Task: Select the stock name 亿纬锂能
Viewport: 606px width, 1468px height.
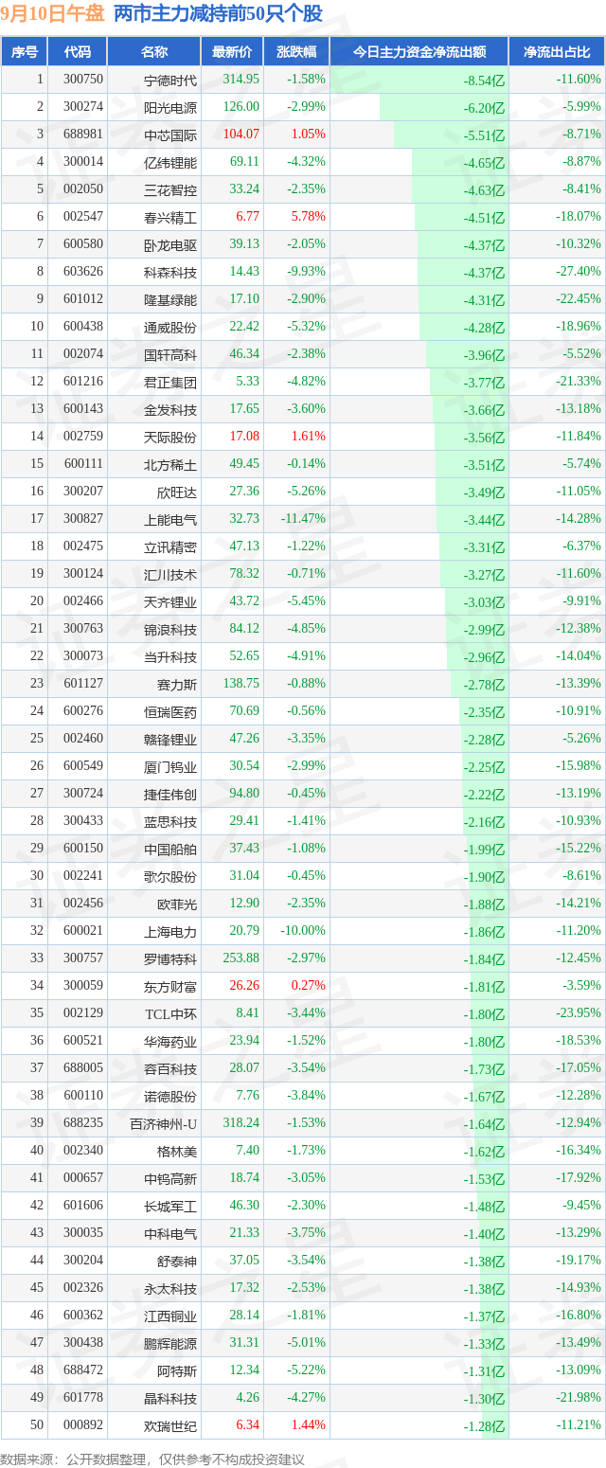Action: [170, 163]
